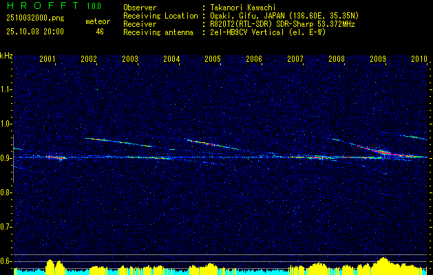The image size is (433, 275).
Task: Click the Receiving antenna label
Action: [x=158, y=32]
